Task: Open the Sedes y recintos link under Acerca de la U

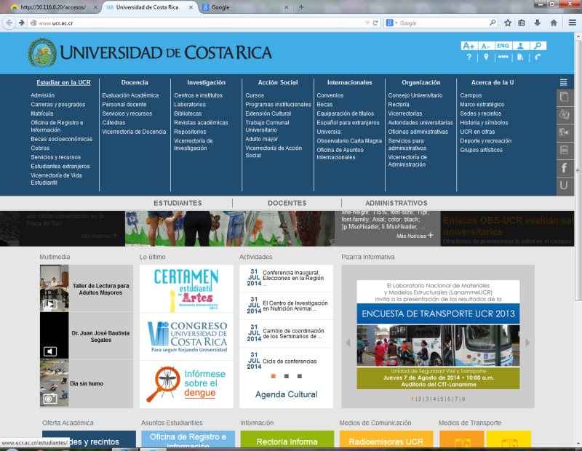Action: (480, 113)
